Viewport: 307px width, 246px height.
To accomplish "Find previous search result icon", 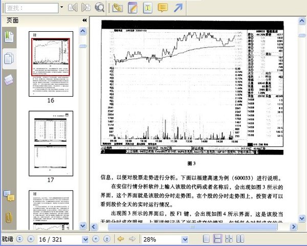I will click(73, 8).
